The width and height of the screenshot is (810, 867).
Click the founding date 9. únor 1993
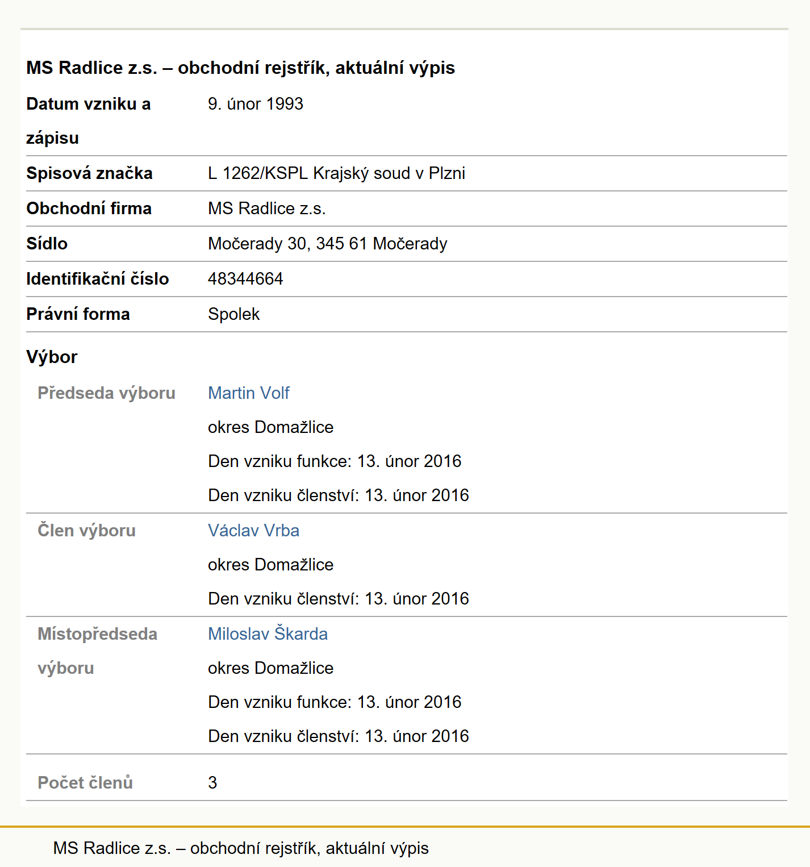coord(256,103)
